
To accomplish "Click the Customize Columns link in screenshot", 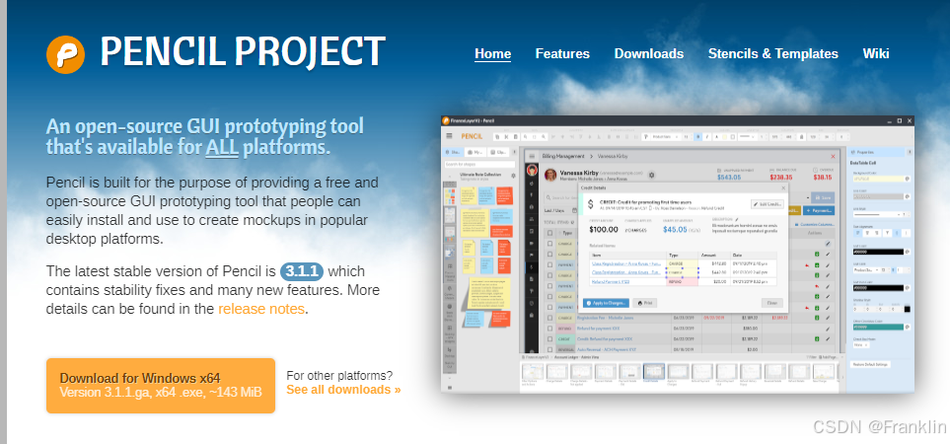I will (x=817, y=224).
